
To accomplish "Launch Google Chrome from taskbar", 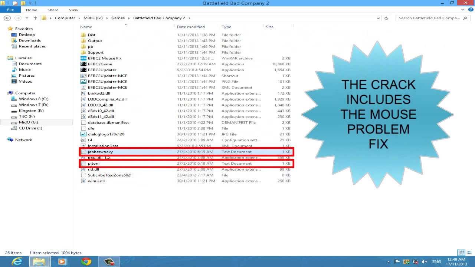I will pyautogui.click(x=86, y=261).
